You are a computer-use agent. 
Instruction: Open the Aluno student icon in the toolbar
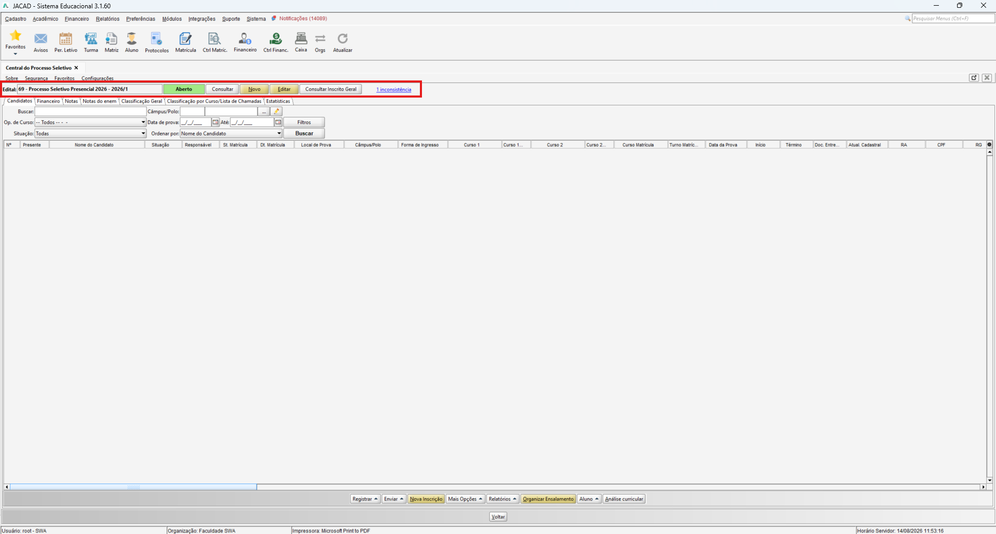pyautogui.click(x=132, y=39)
